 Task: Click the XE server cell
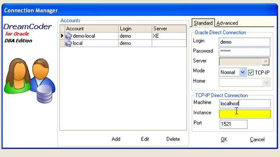pos(169,36)
